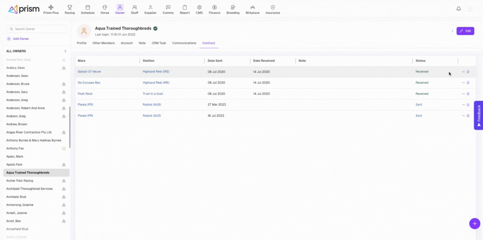Click the purple floating plus button

pyautogui.click(x=474, y=224)
